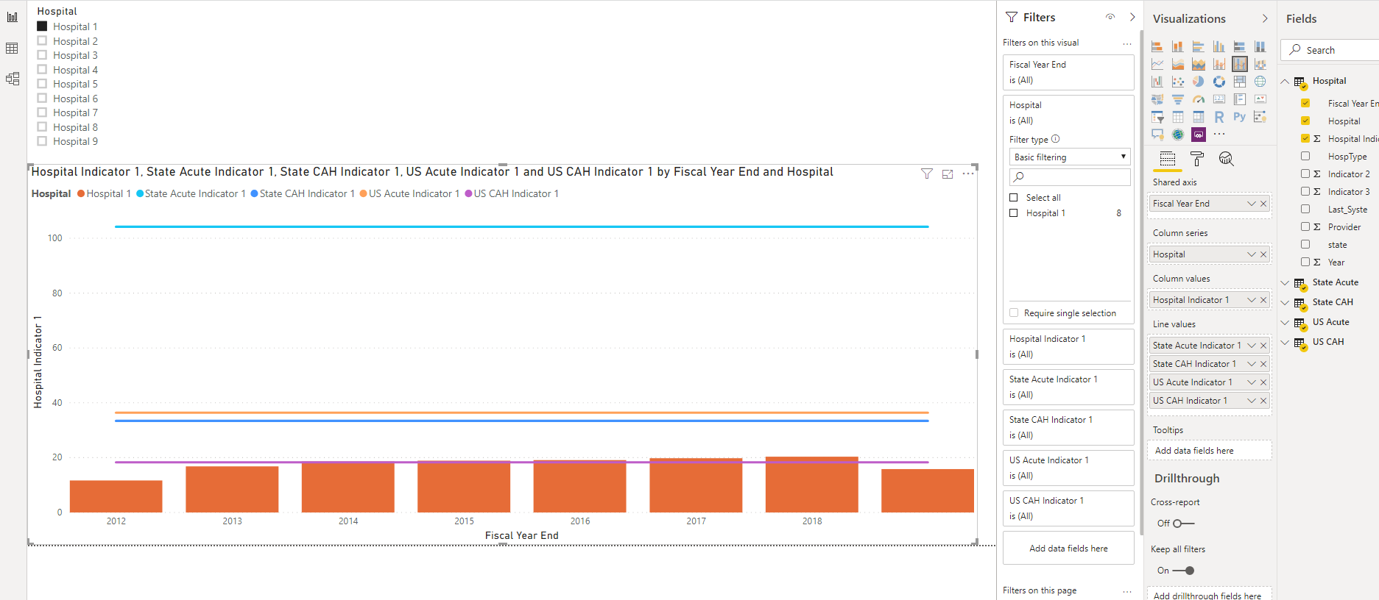The image size is (1379, 600).
Task: Open more options for Filters on this visual
Action: tap(1127, 43)
